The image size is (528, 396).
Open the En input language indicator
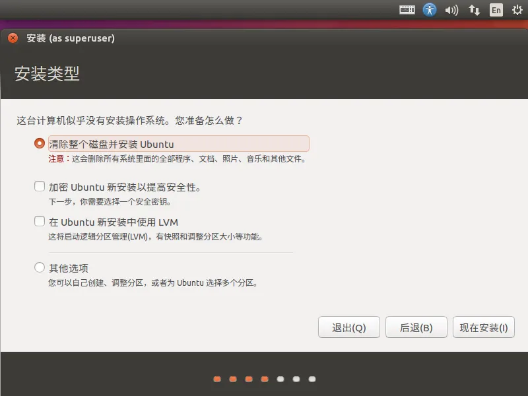(496, 10)
